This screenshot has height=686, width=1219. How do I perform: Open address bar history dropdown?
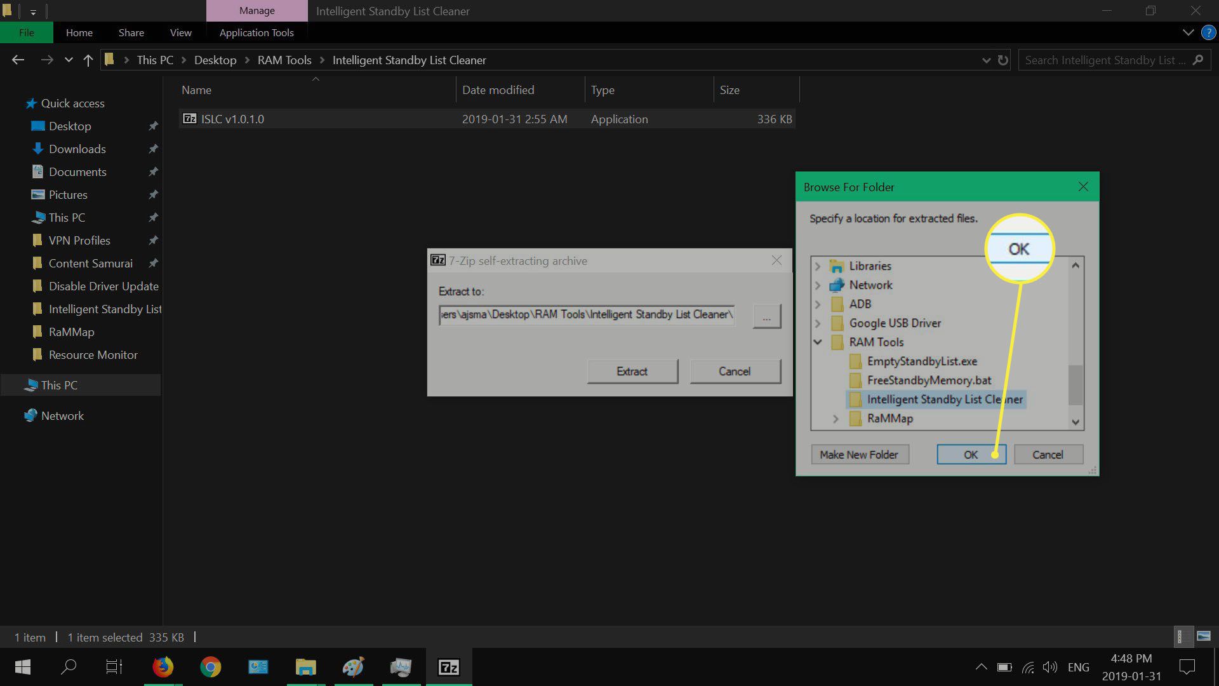[x=986, y=60]
